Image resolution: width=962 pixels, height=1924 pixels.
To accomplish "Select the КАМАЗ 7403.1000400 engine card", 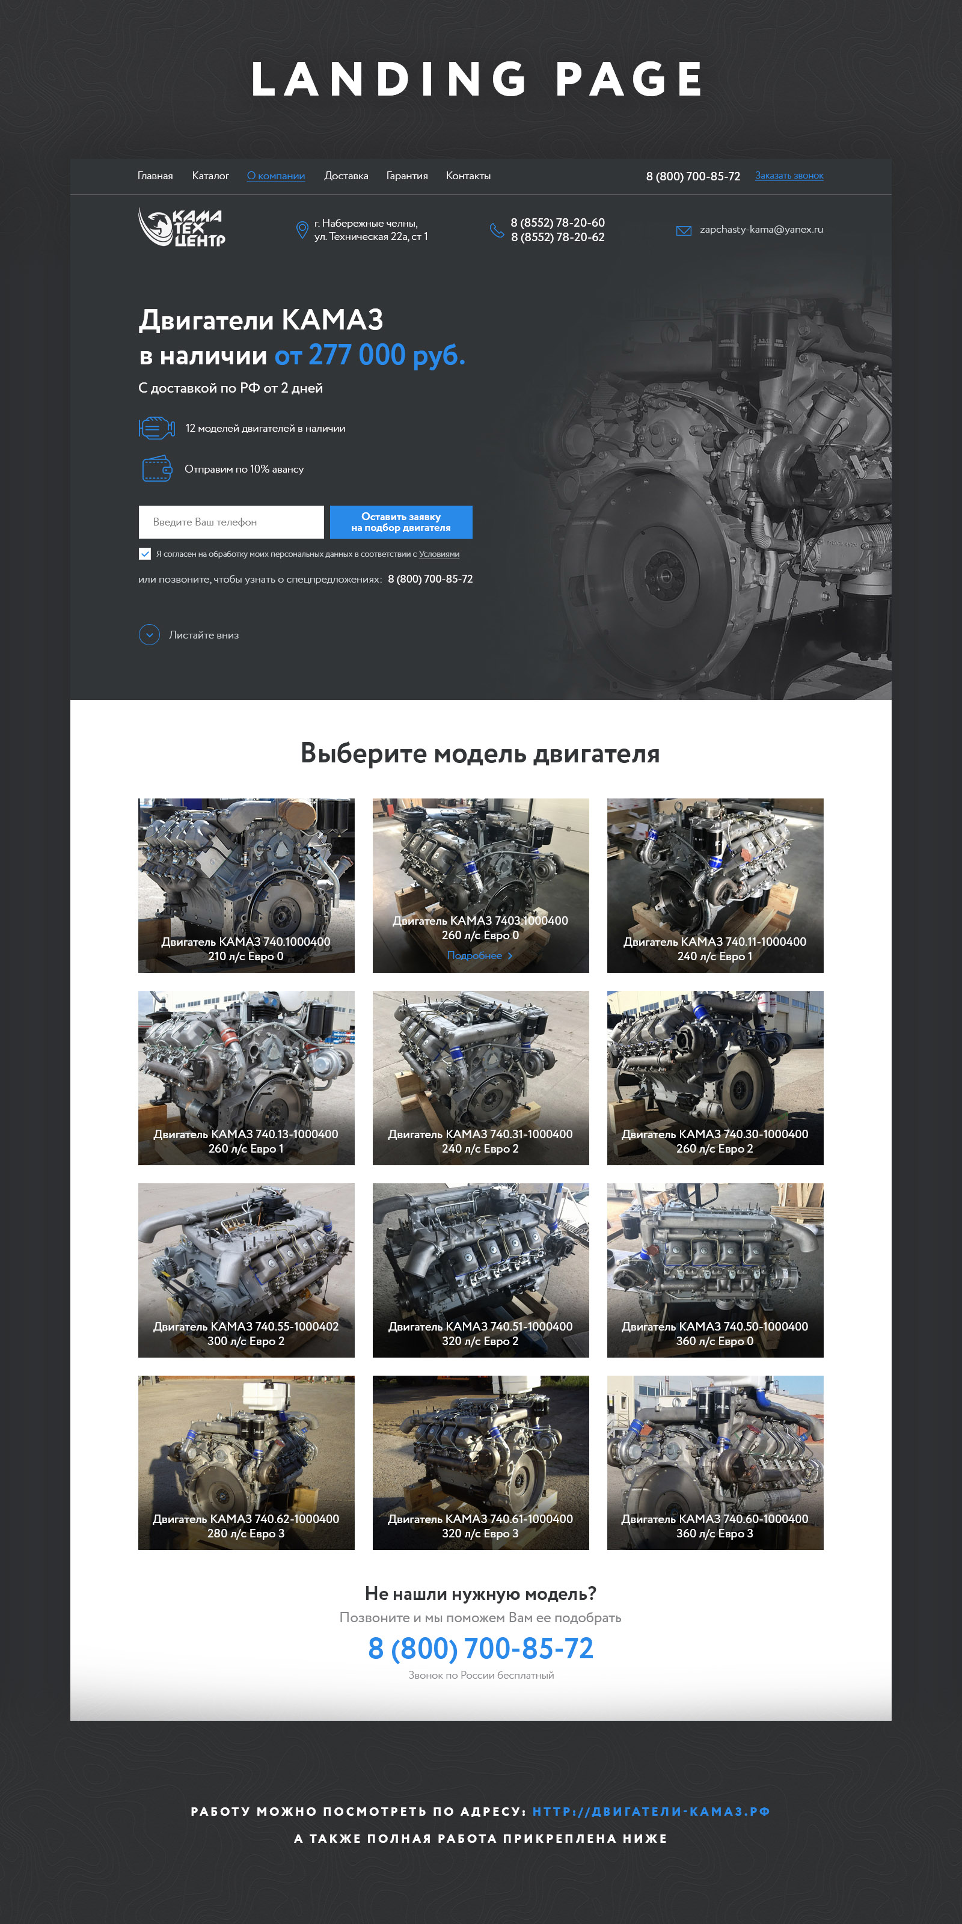I will 481,886.
